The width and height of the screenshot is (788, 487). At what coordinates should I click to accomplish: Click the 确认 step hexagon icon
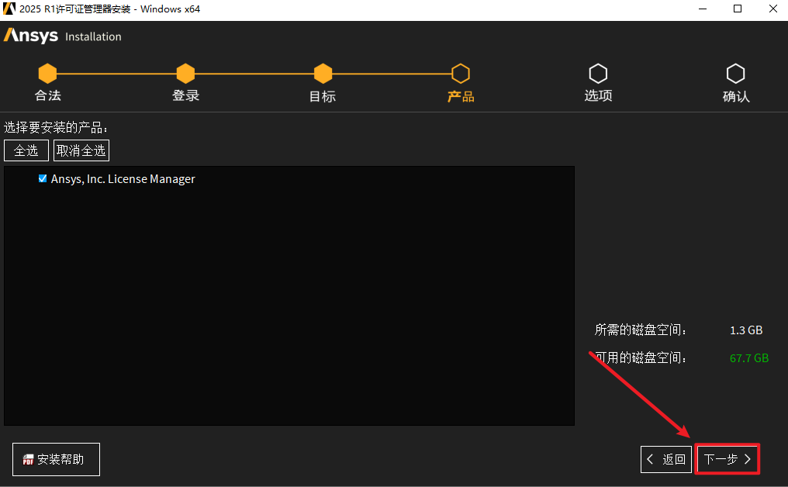tap(736, 74)
